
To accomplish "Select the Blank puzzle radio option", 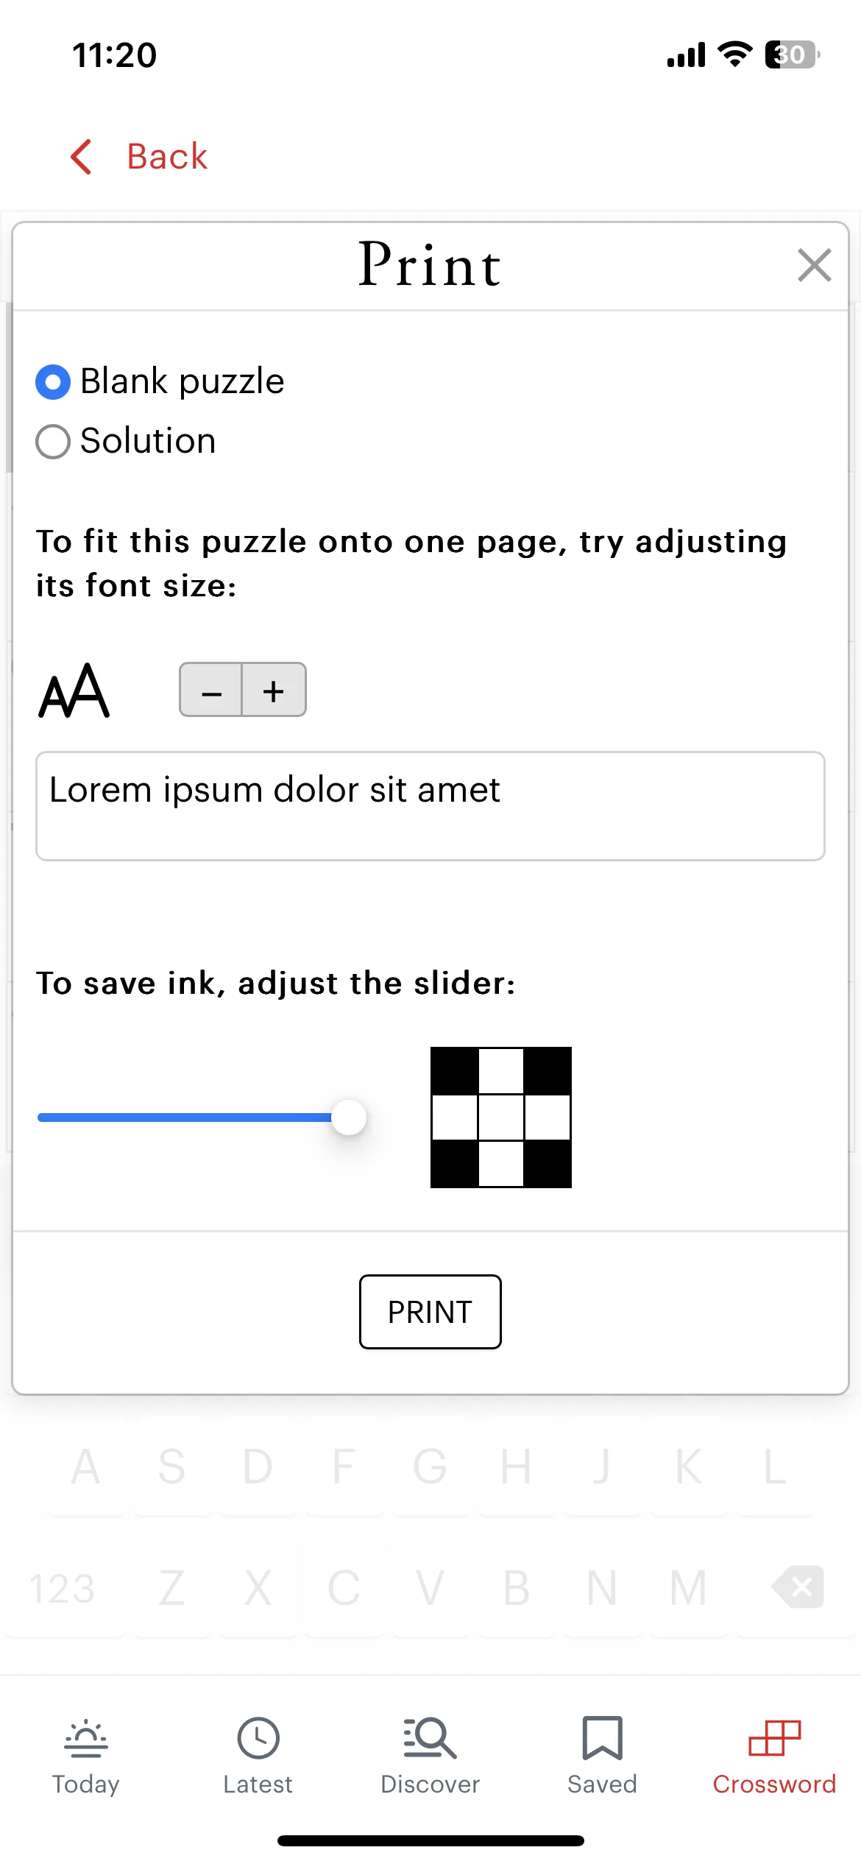I will click(x=53, y=382).
